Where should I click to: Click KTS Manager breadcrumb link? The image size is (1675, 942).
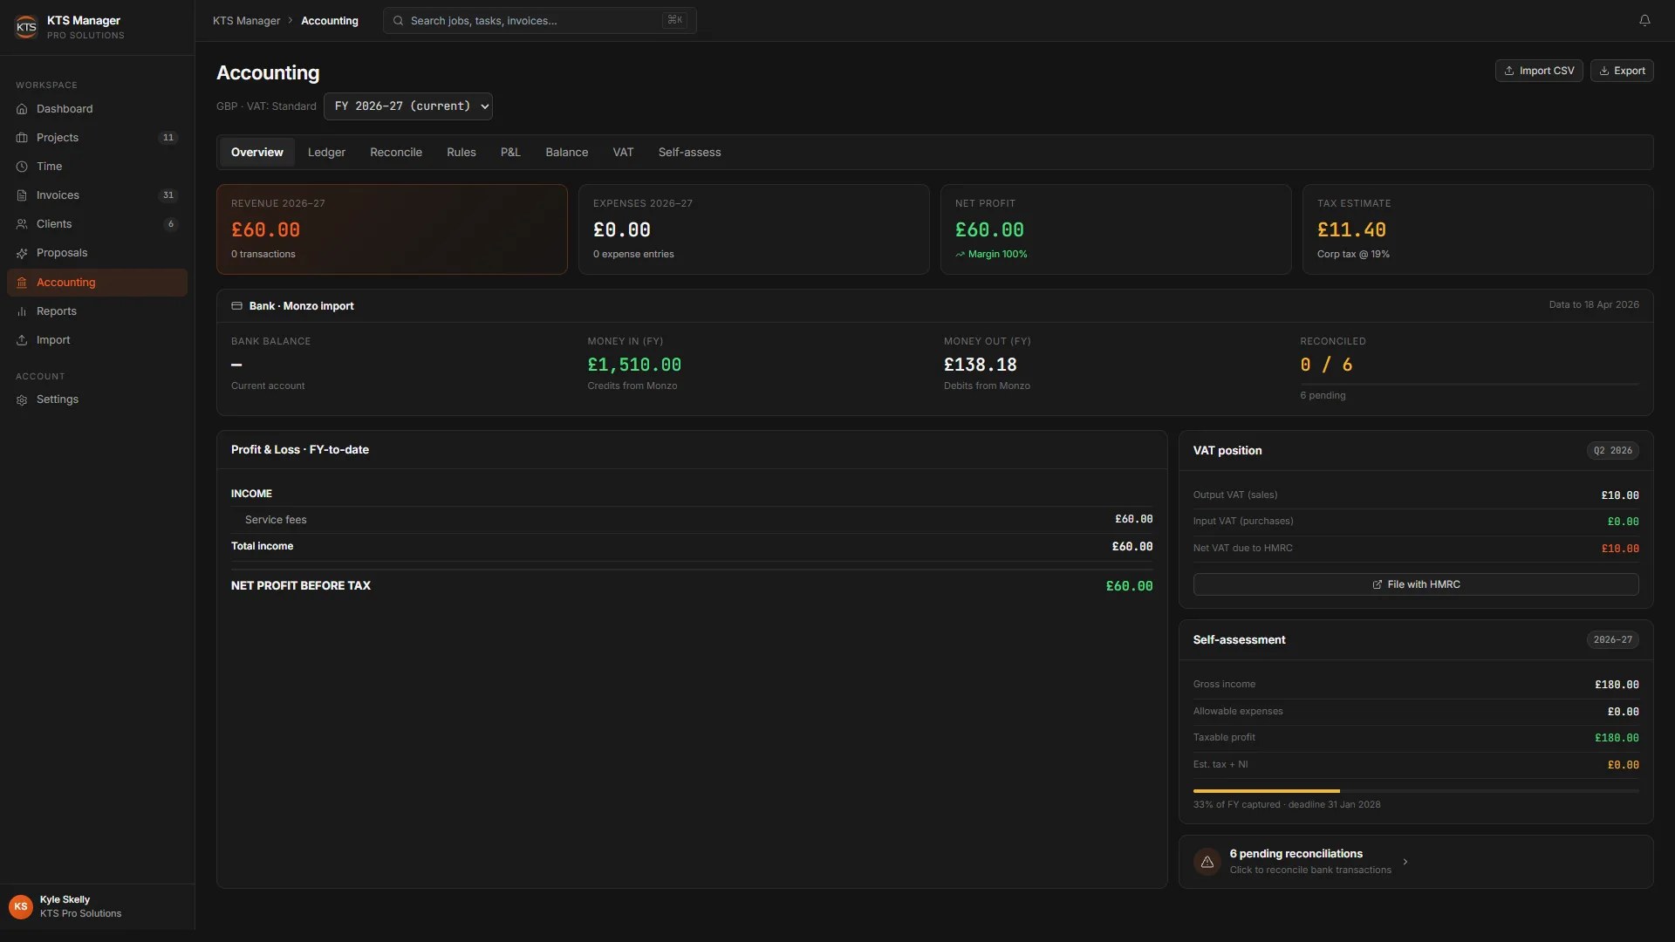tap(247, 21)
